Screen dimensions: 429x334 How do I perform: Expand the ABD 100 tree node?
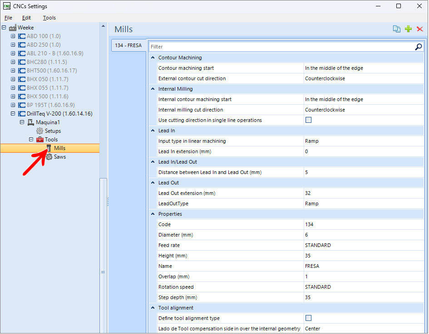point(13,36)
